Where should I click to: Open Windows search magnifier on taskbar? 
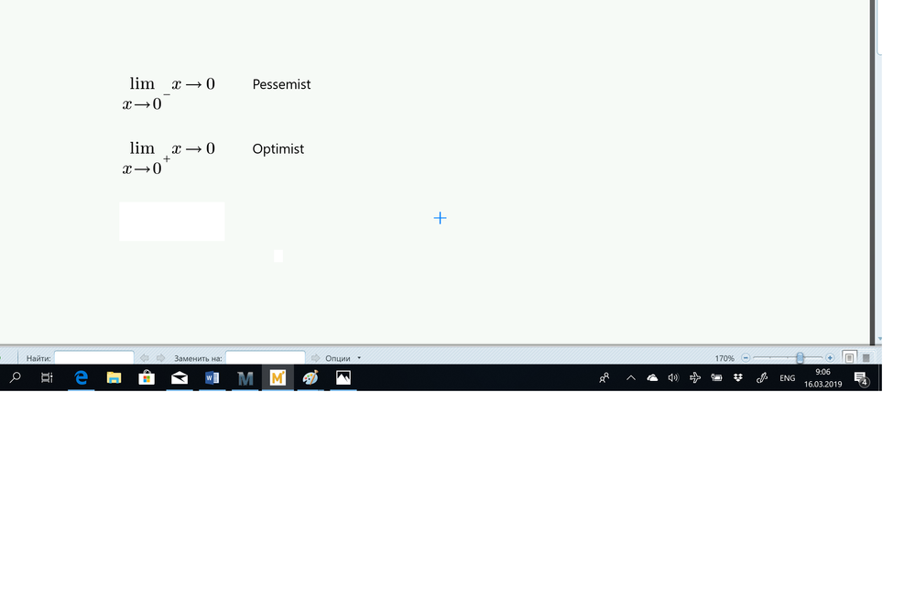(x=16, y=377)
